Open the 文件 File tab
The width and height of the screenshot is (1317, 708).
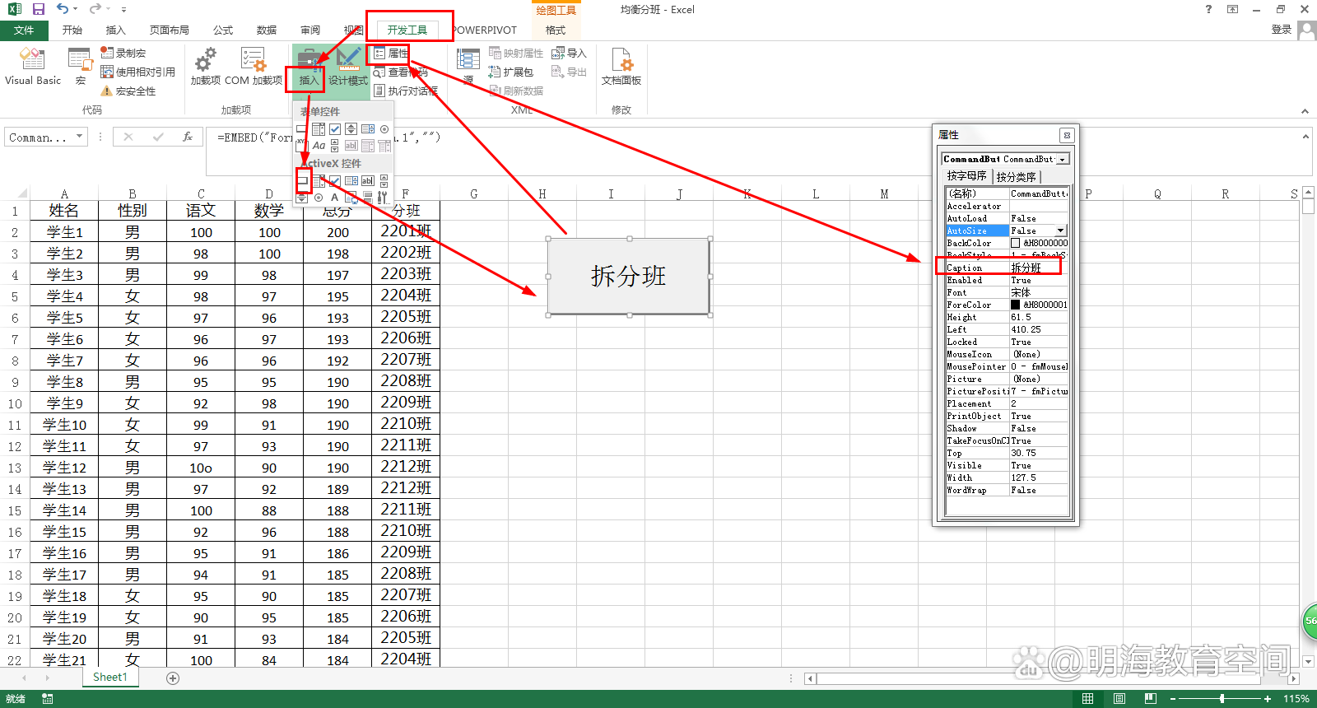click(24, 30)
